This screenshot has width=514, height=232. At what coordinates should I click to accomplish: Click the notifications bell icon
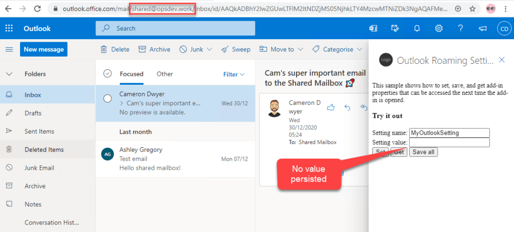click(417, 29)
